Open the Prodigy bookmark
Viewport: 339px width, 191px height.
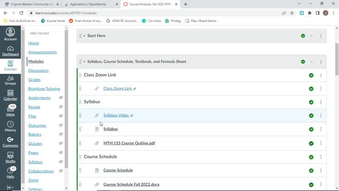pos(173,21)
